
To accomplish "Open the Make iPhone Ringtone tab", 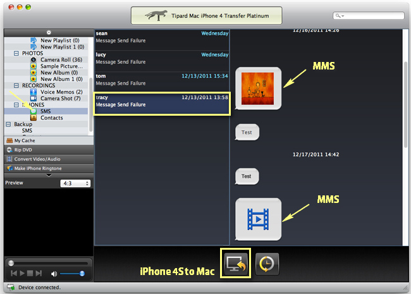I will (49, 168).
